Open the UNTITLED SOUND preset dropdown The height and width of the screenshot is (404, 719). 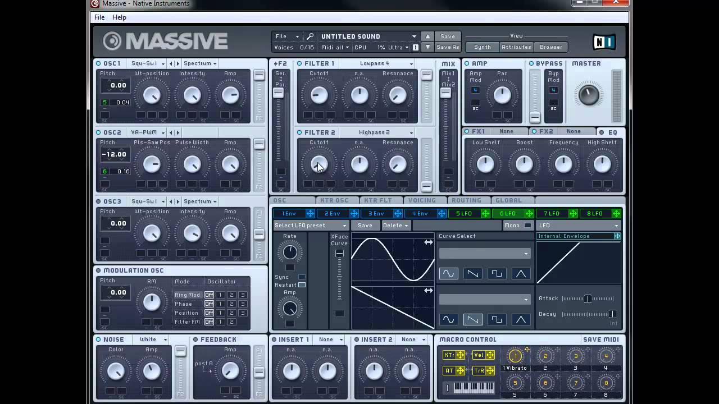[368, 36]
